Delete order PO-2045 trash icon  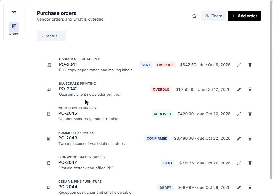(250, 114)
